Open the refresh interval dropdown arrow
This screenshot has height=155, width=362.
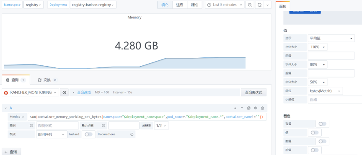coord(268,5)
